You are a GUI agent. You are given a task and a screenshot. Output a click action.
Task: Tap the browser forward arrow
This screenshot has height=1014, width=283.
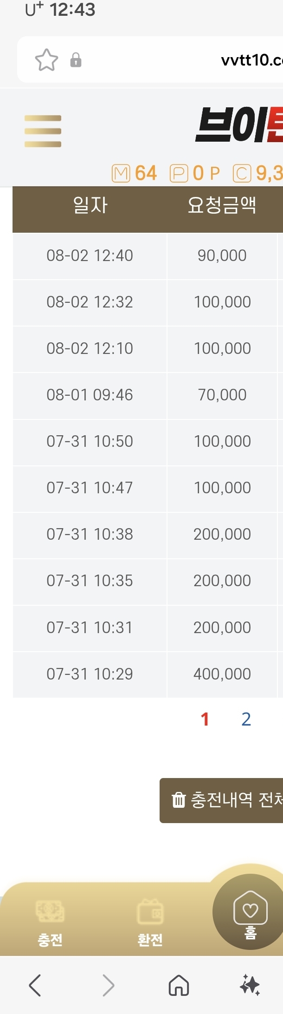click(x=108, y=985)
